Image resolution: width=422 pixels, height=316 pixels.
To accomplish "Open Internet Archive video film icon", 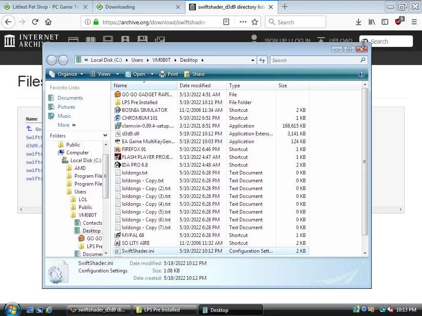I will click(108, 39).
